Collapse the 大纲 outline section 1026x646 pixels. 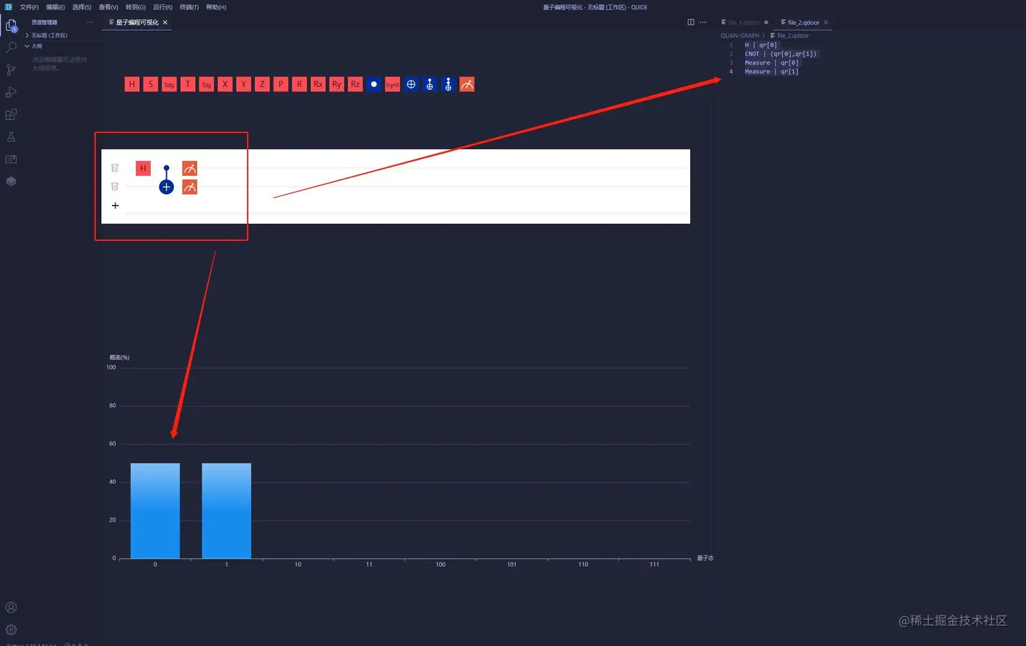[62, 46]
